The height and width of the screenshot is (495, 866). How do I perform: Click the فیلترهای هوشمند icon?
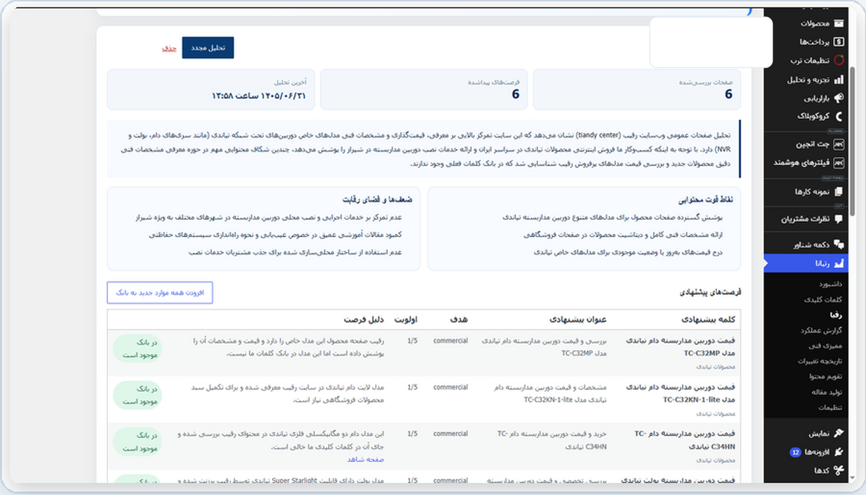pyautogui.click(x=839, y=163)
